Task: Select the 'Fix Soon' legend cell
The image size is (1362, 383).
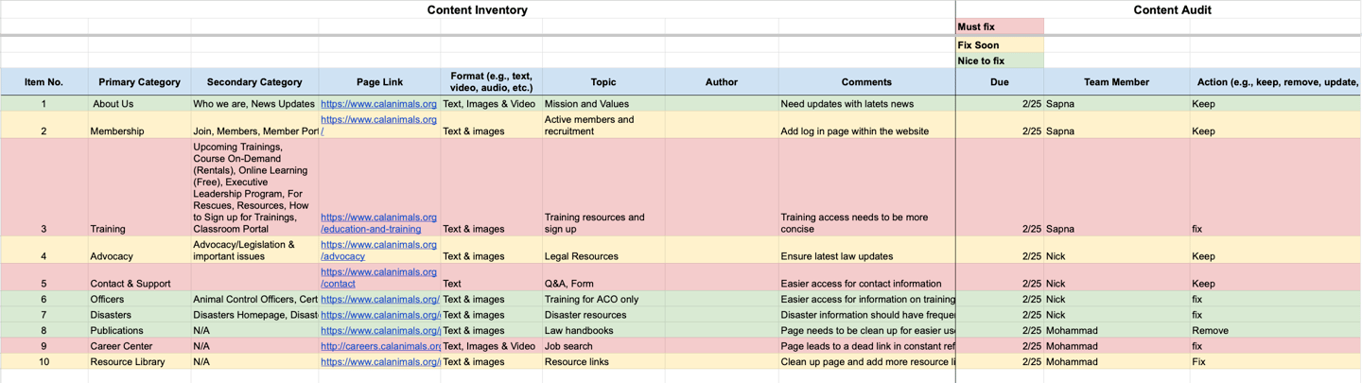Action: 1000,44
